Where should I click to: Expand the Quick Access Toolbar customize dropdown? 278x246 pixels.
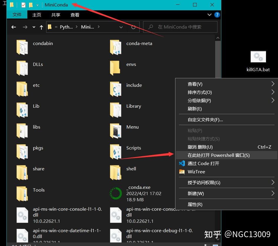(38, 5)
